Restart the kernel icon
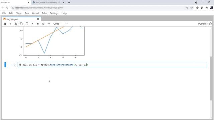This screenshot has height=120, width=214. [43, 24]
